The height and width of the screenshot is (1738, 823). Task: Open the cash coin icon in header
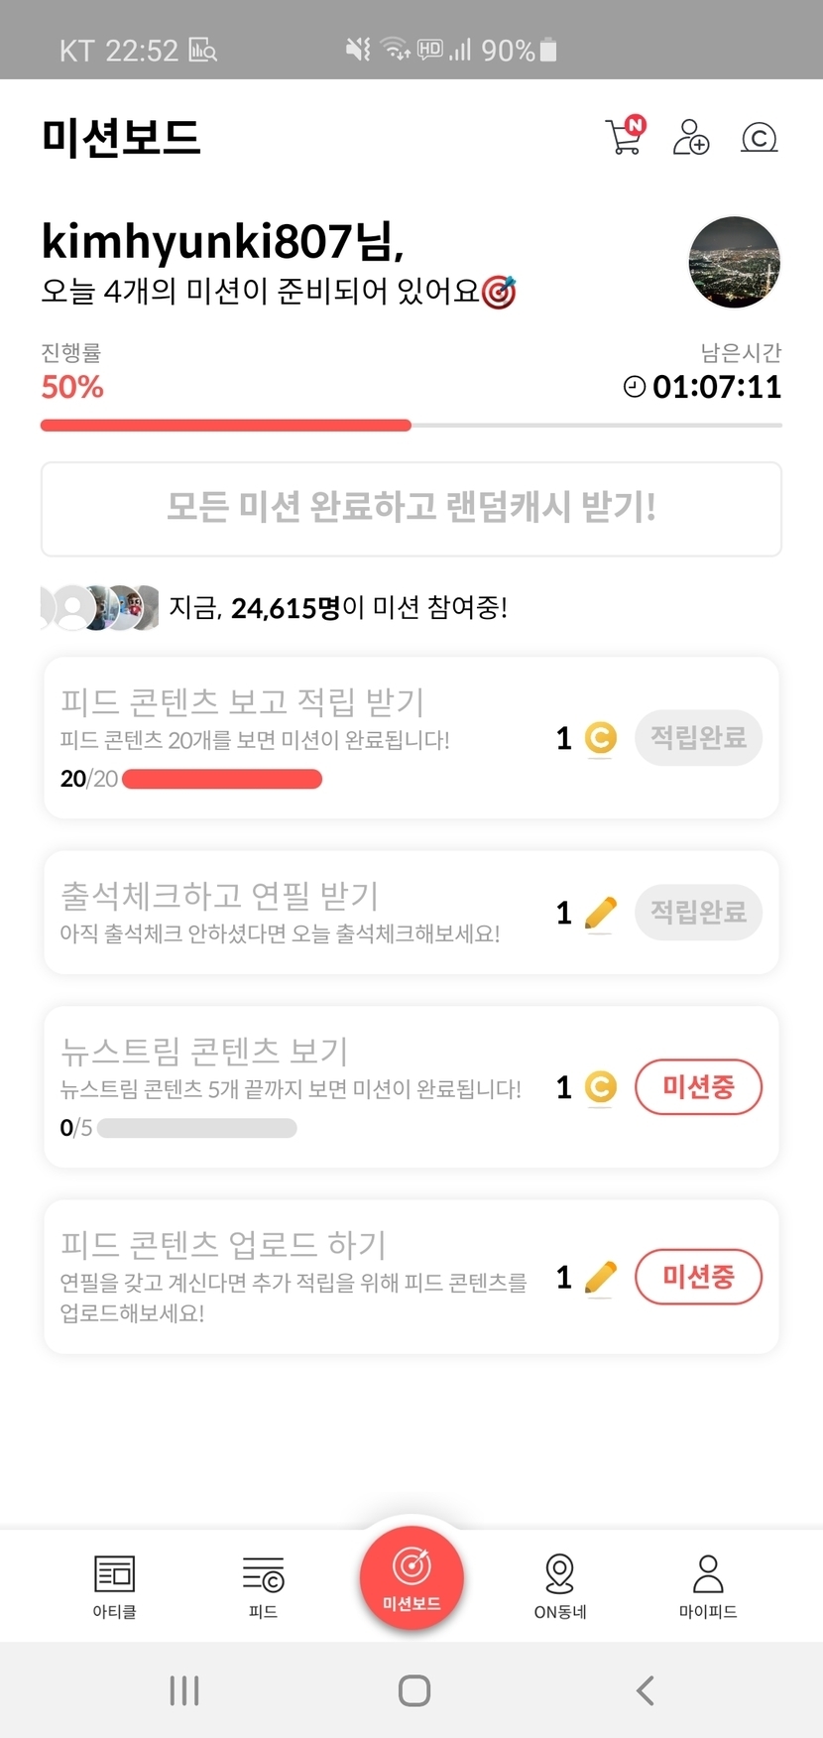759,137
